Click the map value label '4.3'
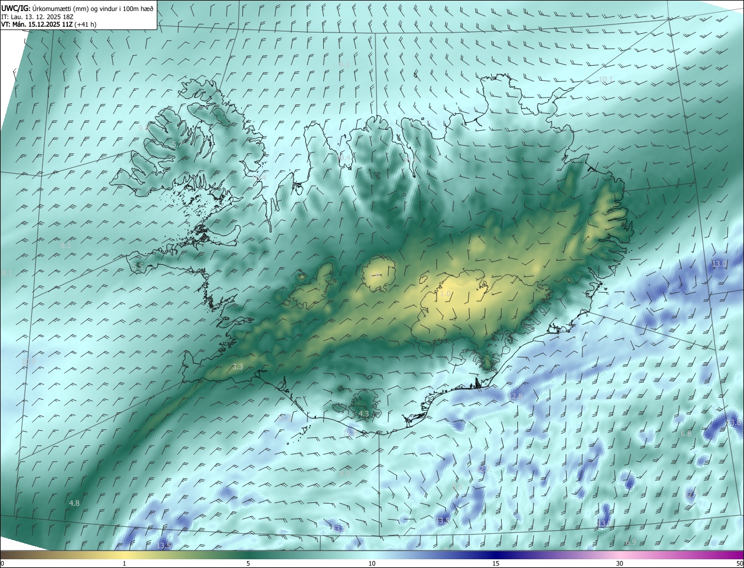The width and height of the screenshot is (744, 568). tap(363, 414)
